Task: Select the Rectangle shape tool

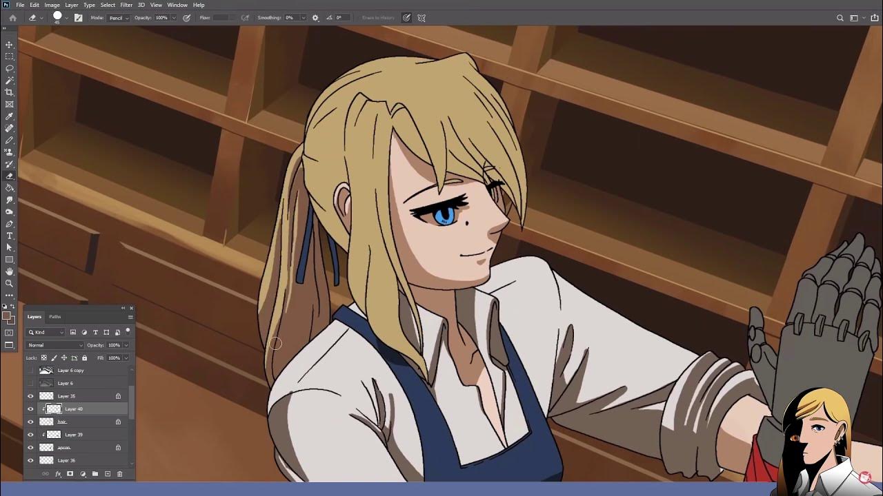Action: point(9,260)
